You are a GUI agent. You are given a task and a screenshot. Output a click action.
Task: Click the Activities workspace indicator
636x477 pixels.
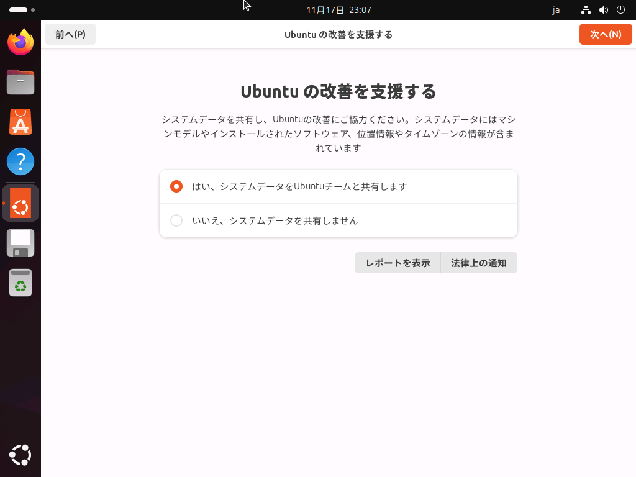[22, 10]
